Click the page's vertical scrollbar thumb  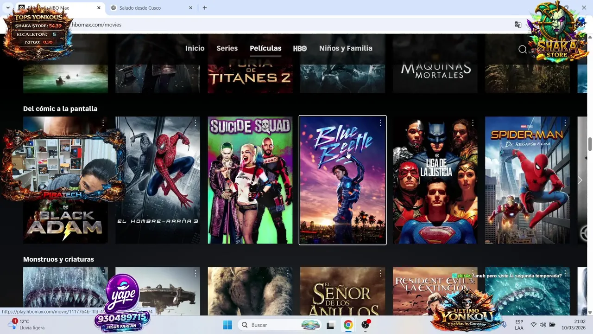(x=590, y=144)
